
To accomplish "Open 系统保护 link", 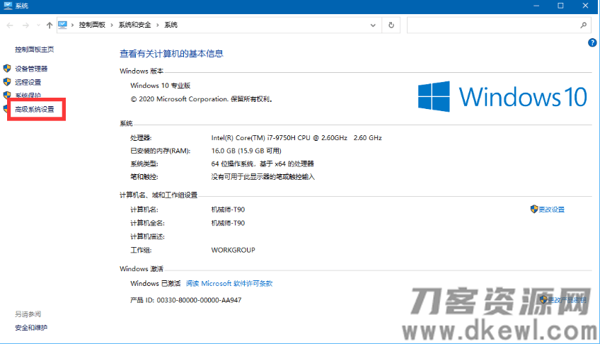I will coord(28,96).
